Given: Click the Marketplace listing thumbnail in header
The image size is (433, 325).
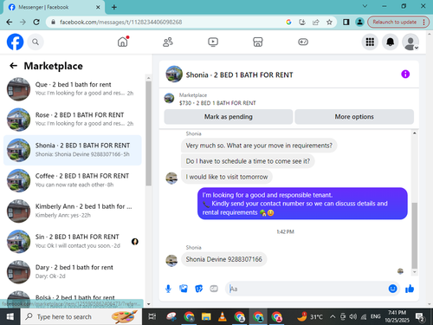Looking at the screenshot, I should coord(169,98).
